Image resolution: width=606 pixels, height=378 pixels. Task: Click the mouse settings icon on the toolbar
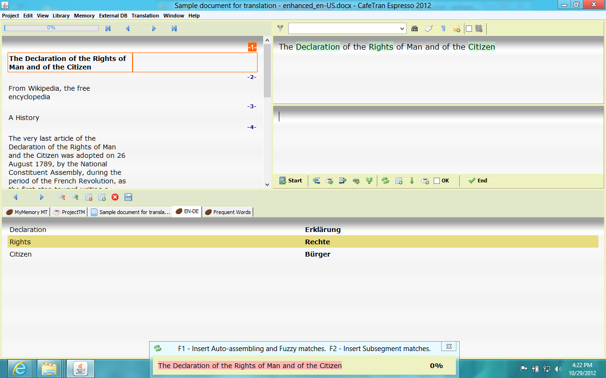pos(428,28)
